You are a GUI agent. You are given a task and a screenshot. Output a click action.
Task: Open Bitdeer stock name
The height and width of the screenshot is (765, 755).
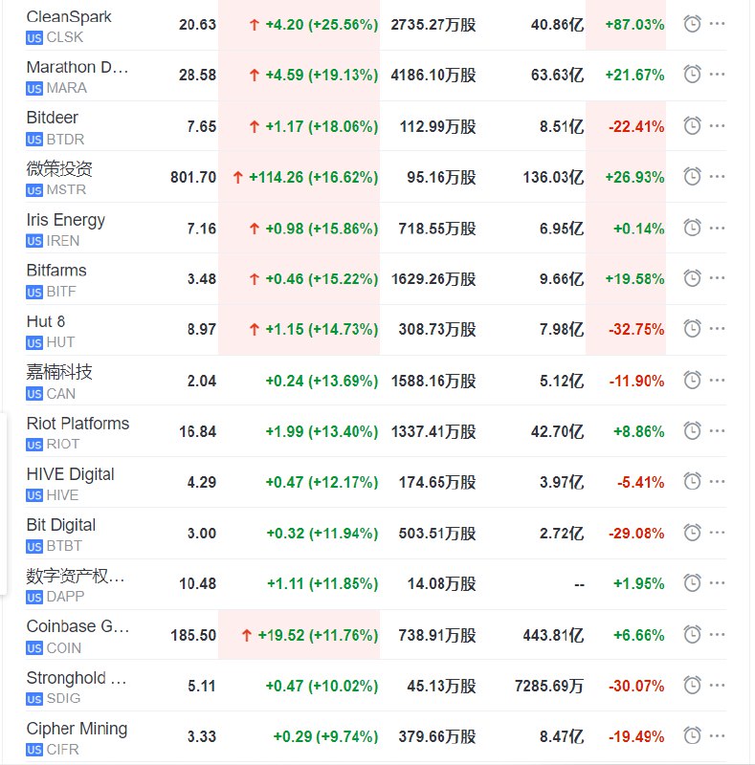[53, 118]
